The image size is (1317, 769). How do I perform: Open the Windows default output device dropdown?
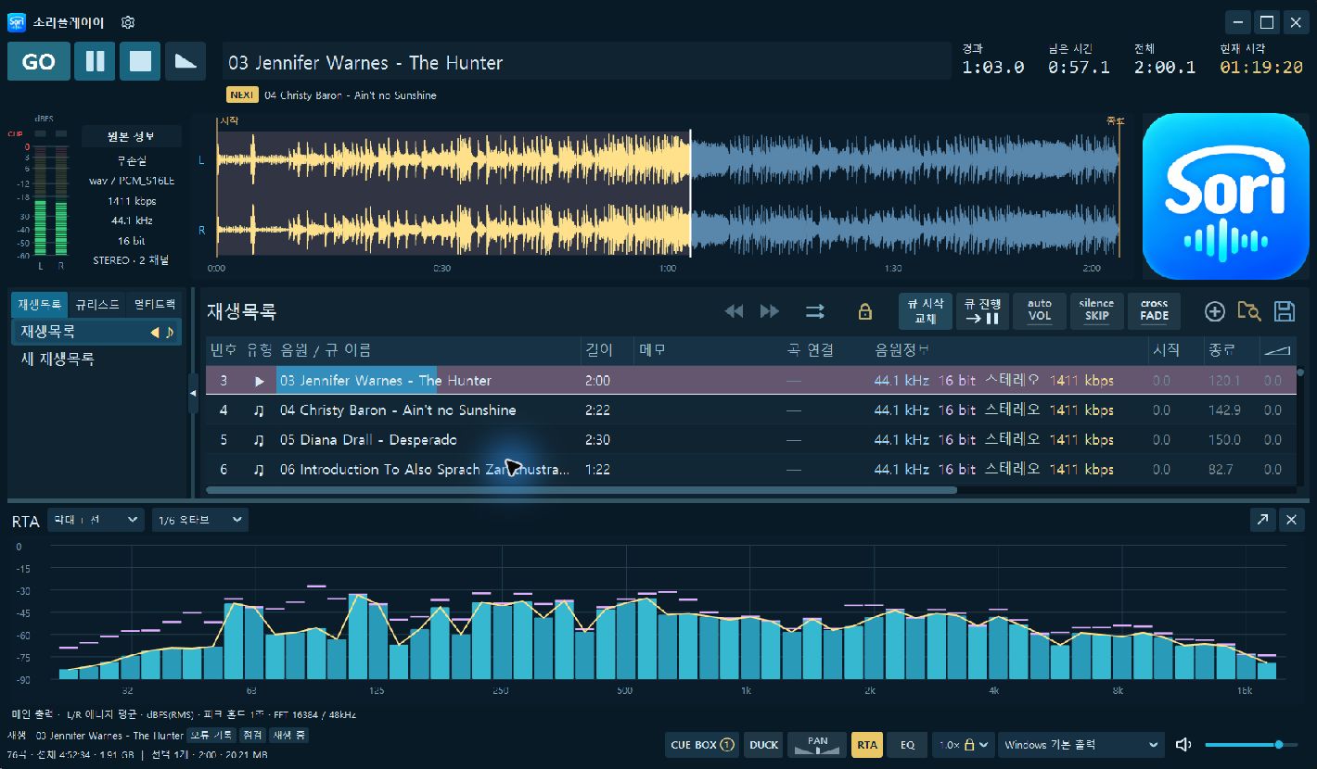pyautogui.click(x=1081, y=745)
